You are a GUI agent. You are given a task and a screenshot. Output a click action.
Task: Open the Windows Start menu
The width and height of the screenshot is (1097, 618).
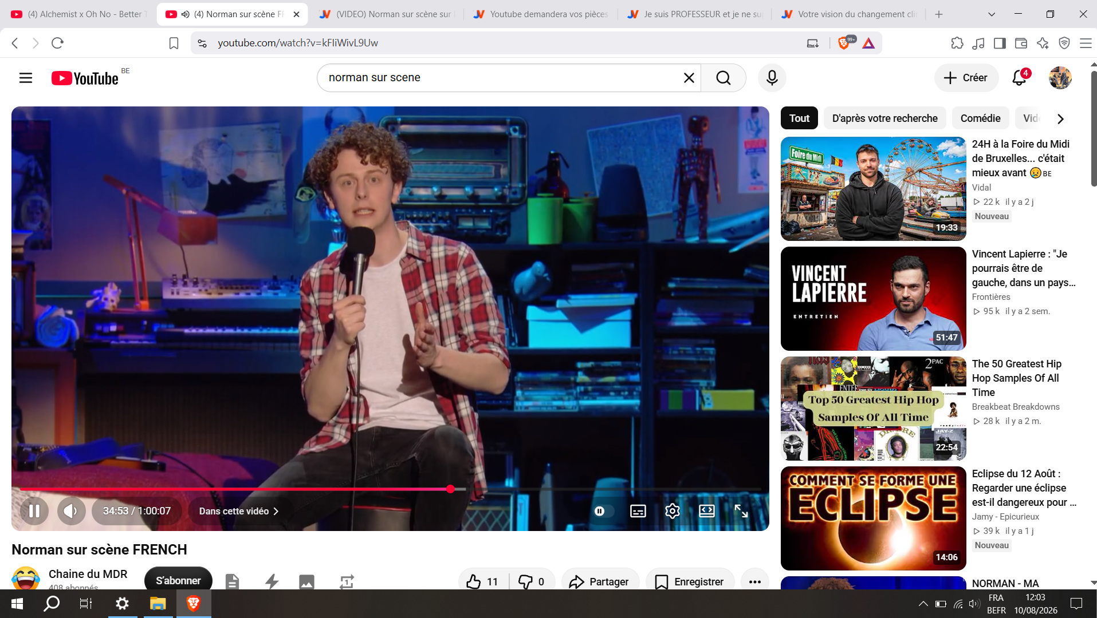pos(17,604)
